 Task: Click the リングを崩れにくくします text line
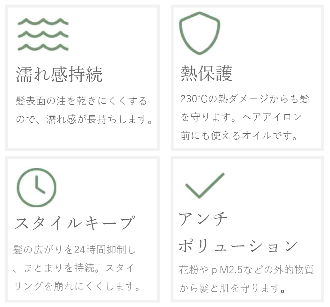77,286
